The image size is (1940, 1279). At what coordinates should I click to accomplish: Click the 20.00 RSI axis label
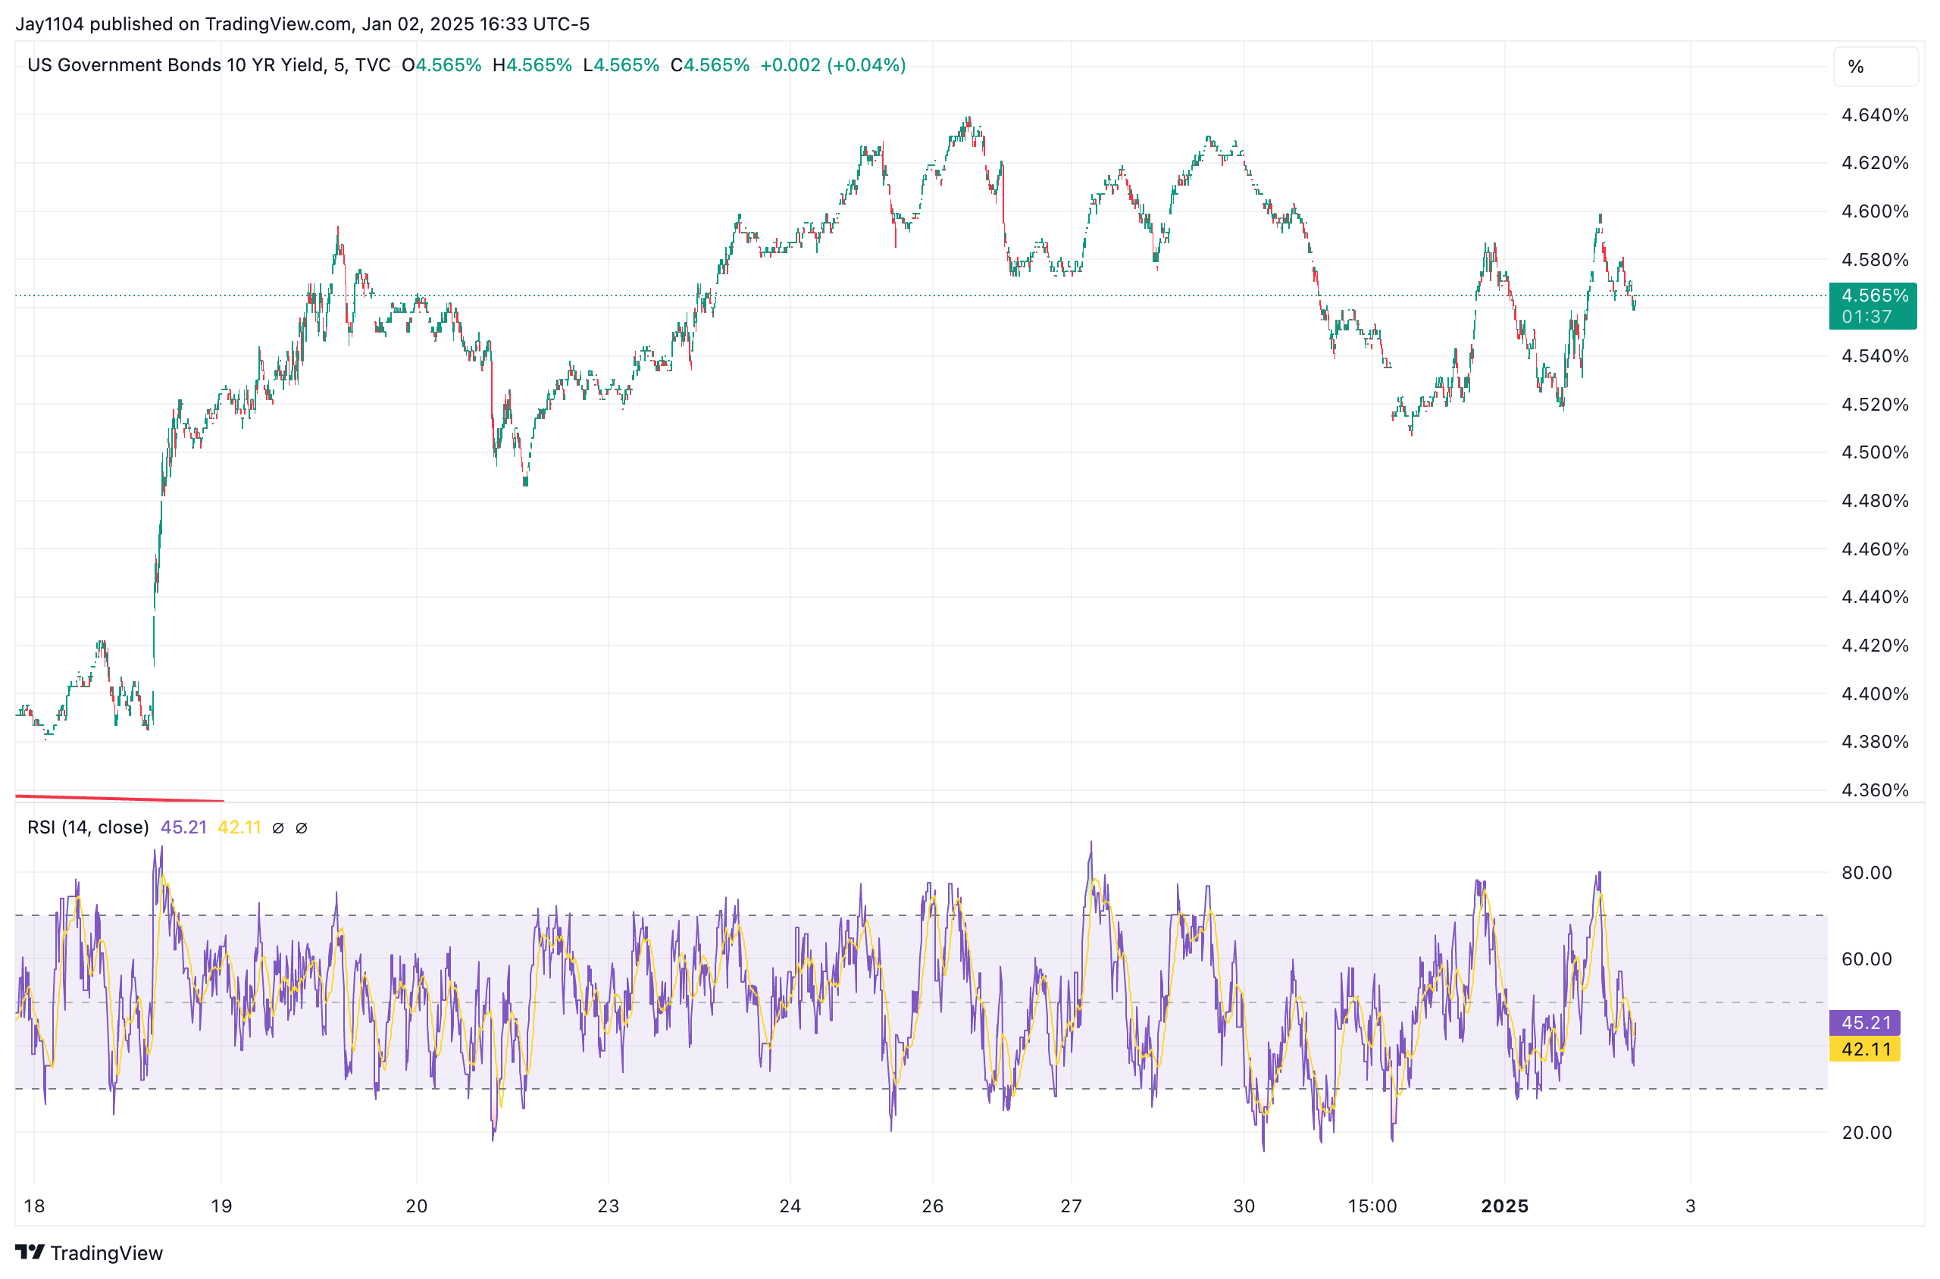(1866, 1133)
